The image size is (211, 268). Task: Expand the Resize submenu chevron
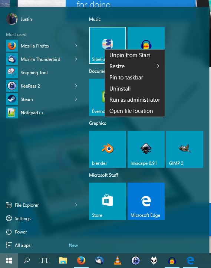158,66
